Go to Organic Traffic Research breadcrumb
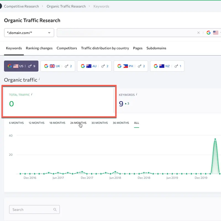This screenshot has width=221, height=221. click(66, 6)
